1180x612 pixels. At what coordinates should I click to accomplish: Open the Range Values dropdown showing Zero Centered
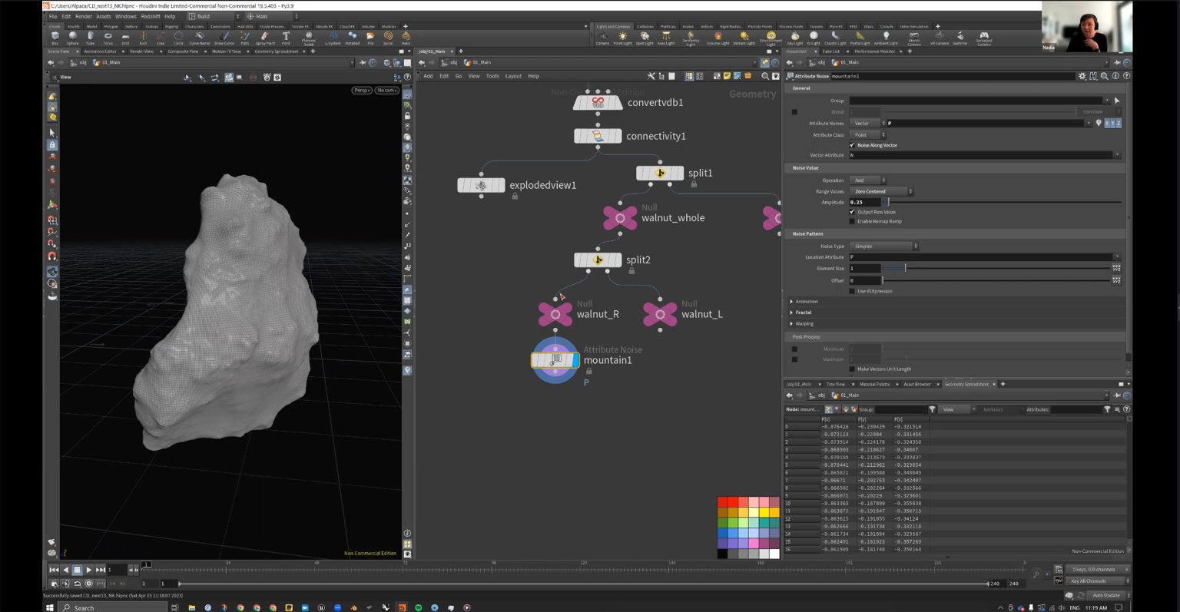(880, 191)
